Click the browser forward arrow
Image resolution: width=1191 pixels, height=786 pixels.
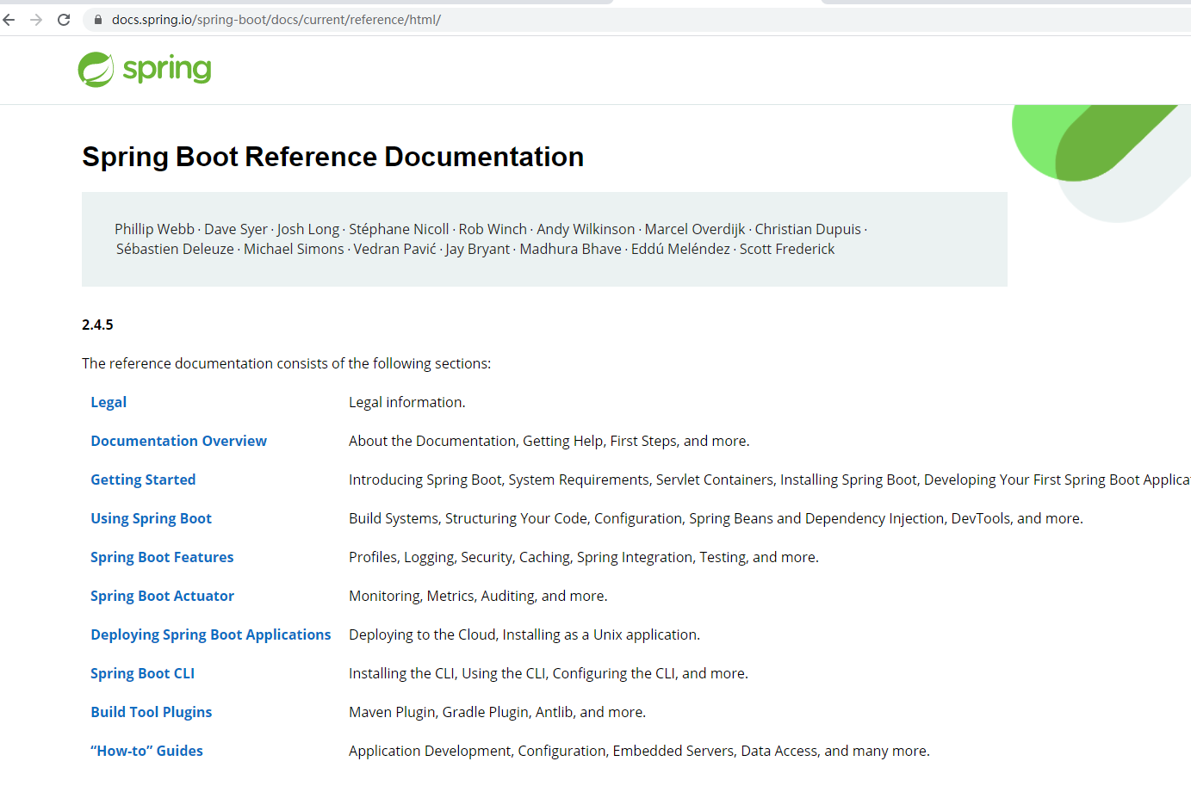36,19
